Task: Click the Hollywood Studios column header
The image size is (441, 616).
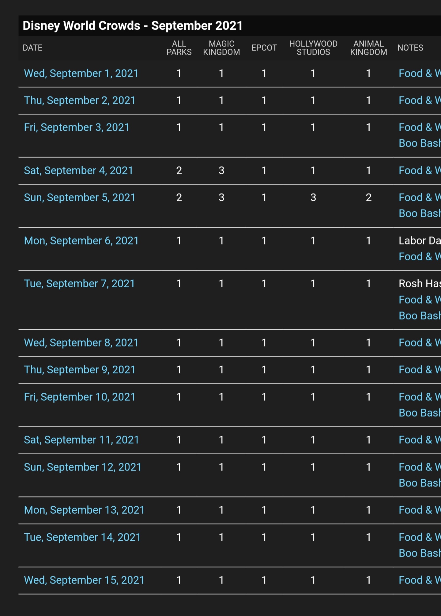Action: pyautogui.click(x=313, y=48)
